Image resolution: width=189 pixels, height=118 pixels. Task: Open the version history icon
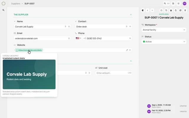pos(166,10)
